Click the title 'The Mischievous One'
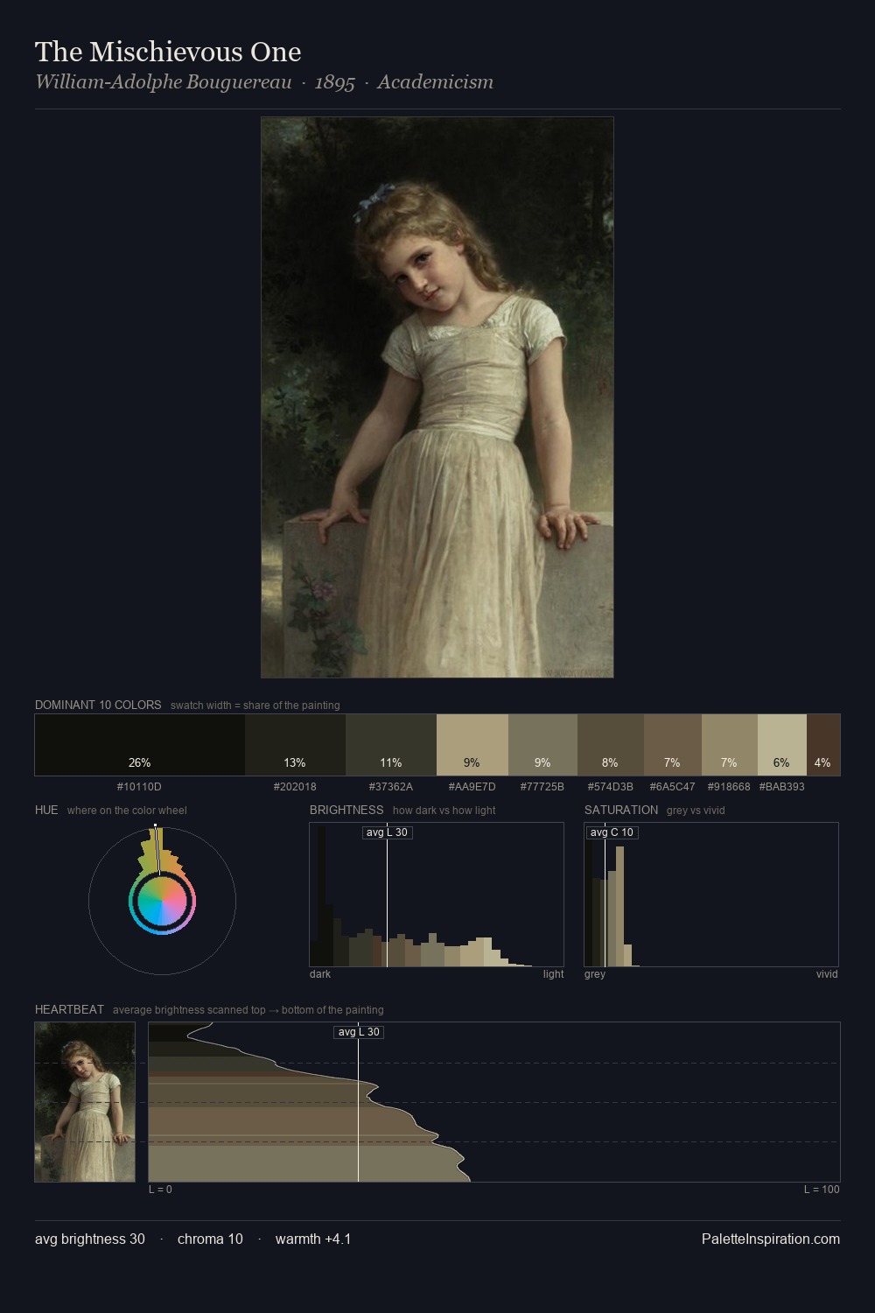875x1313 pixels. [168, 53]
